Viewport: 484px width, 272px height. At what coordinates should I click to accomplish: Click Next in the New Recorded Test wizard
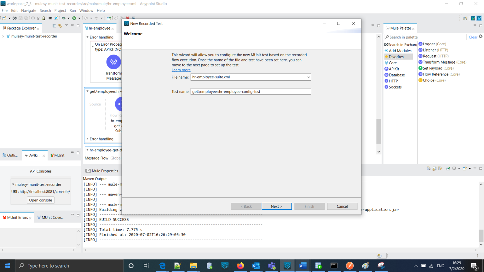(x=276, y=206)
